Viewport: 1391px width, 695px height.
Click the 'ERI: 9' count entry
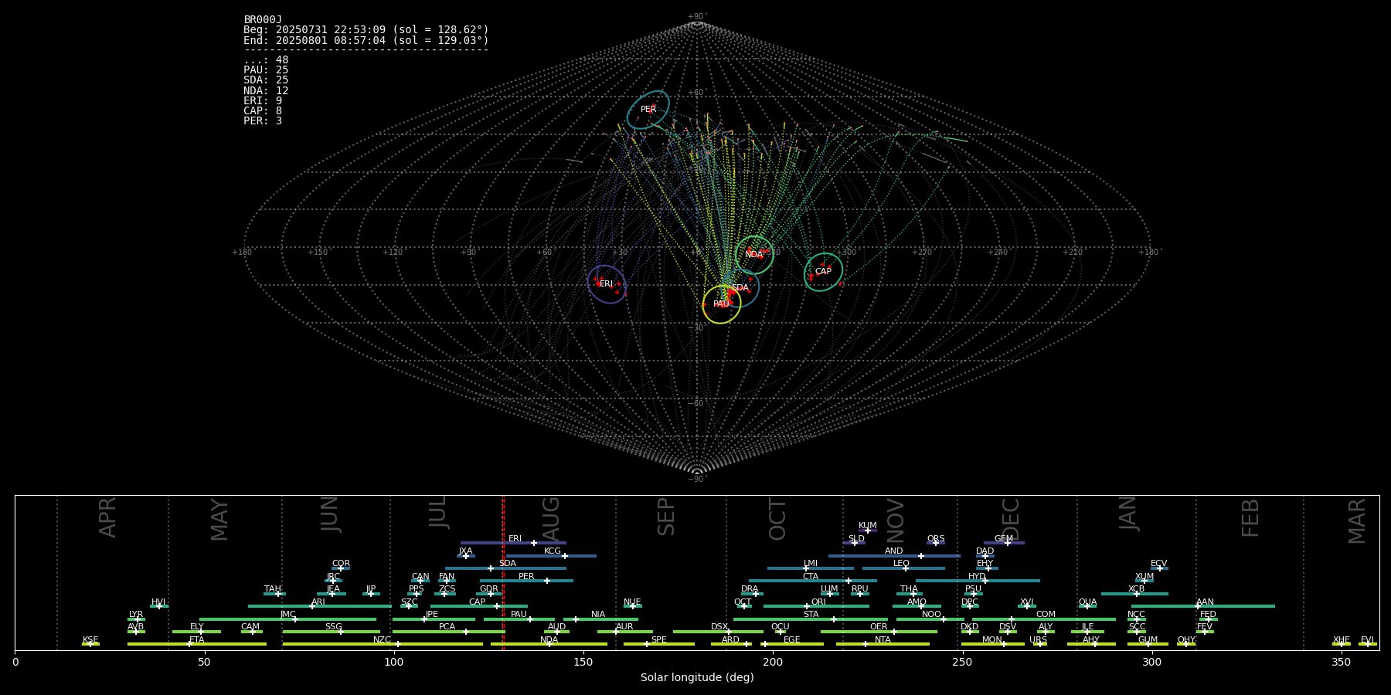point(263,101)
